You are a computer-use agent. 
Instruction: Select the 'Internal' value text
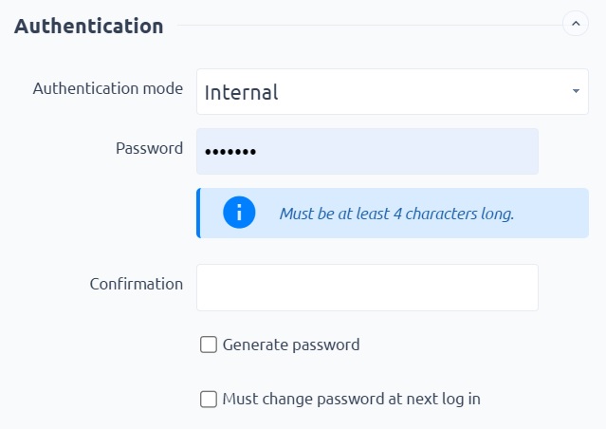(241, 92)
